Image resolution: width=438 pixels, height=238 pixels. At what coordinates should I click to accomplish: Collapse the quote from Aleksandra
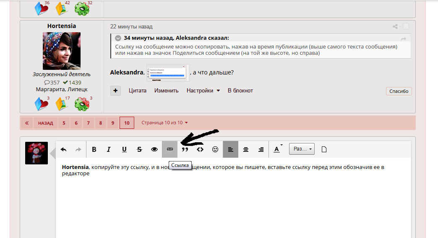118,38
